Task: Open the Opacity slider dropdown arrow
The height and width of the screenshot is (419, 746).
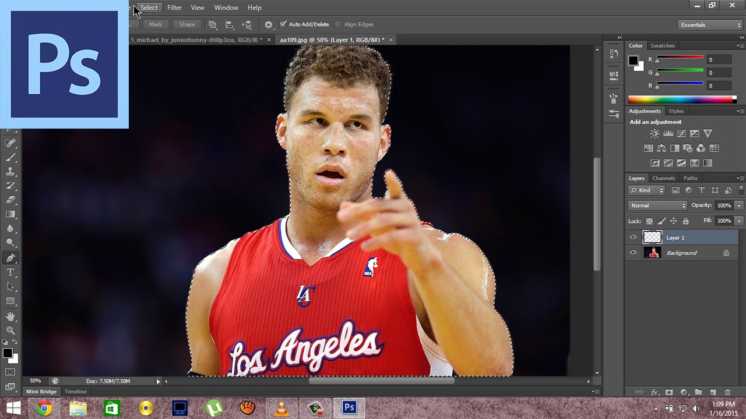Action: [x=739, y=205]
